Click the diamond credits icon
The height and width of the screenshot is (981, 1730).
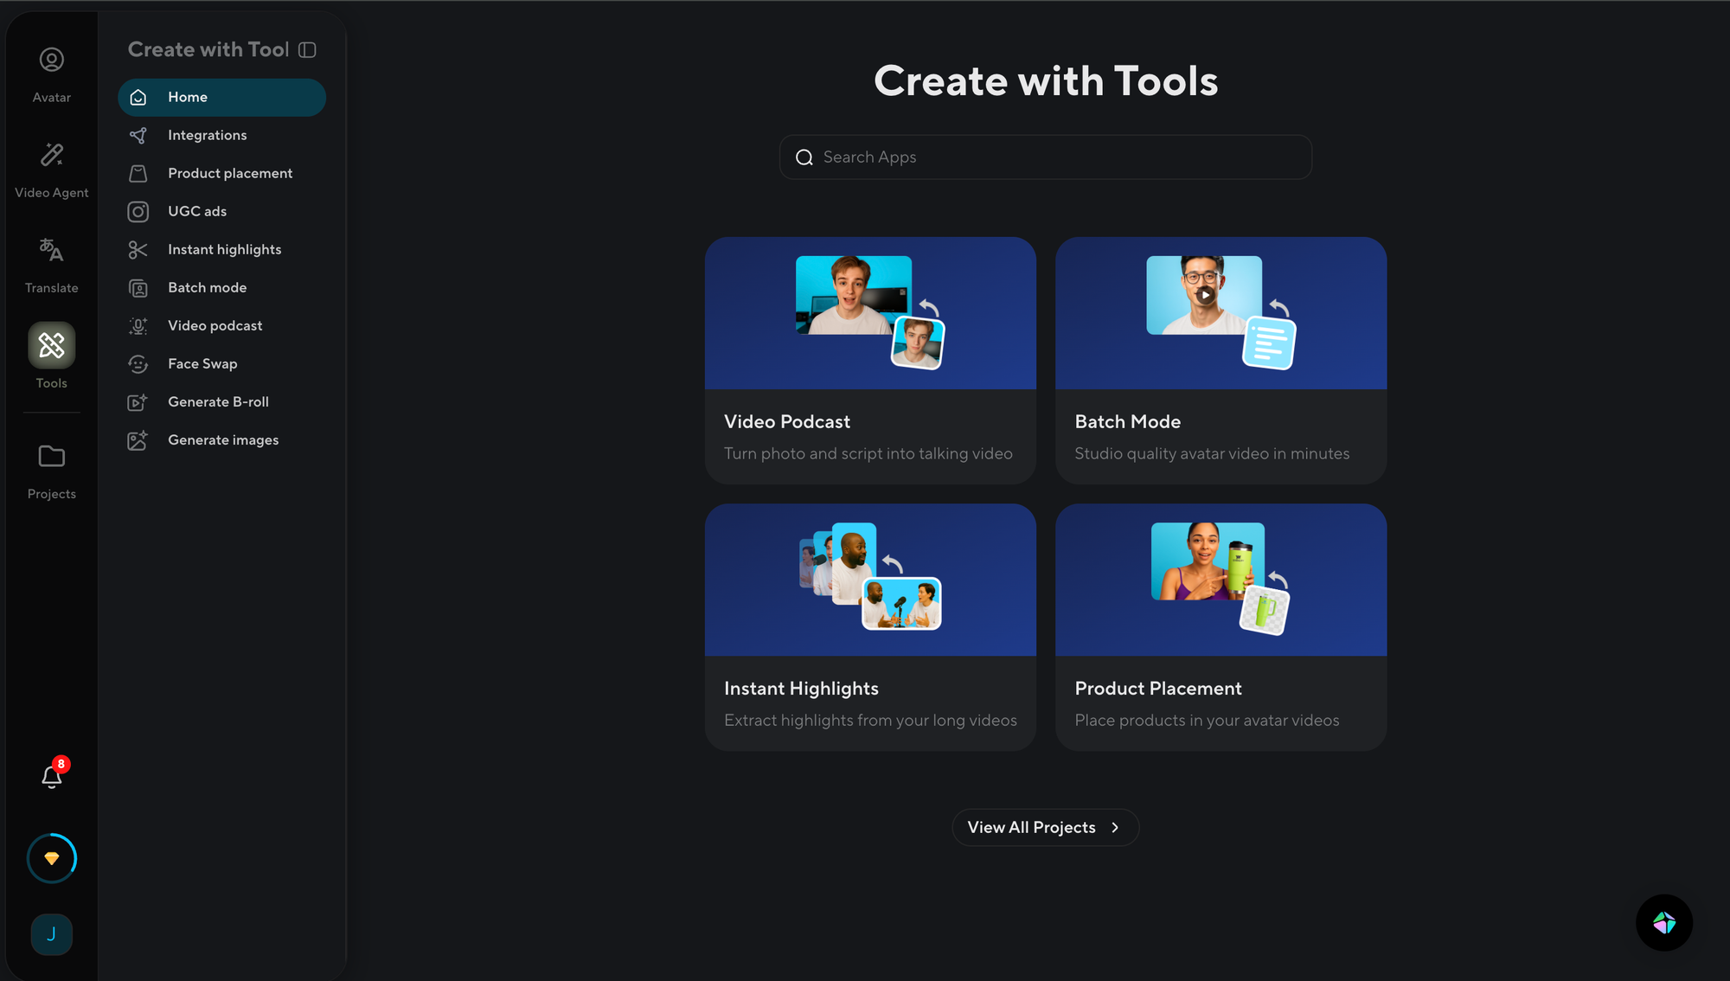[x=52, y=858]
